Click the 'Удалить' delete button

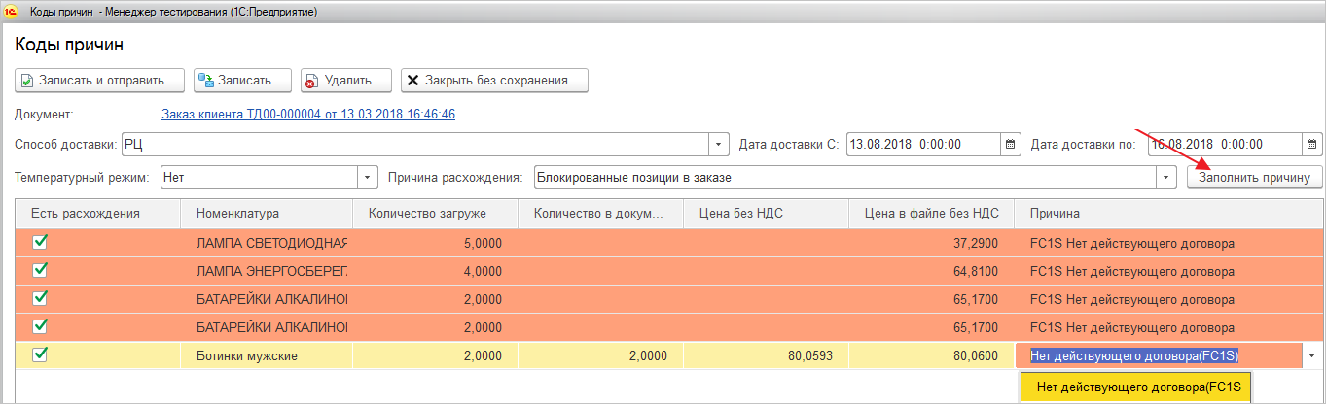(x=345, y=81)
